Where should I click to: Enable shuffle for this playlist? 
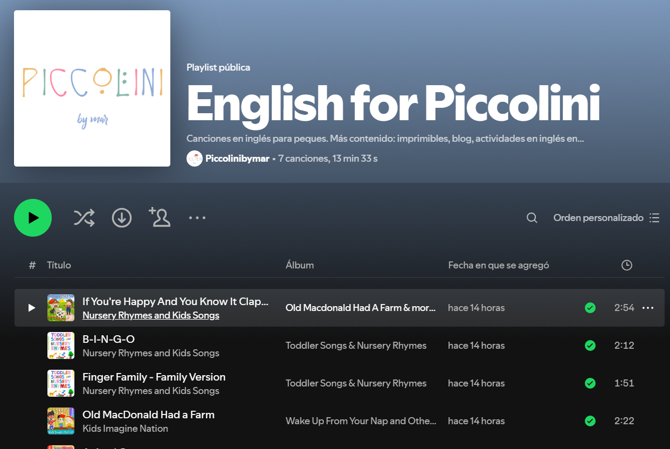[84, 218]
